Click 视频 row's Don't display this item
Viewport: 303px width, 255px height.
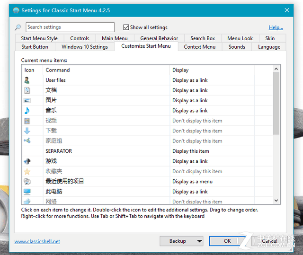[212, 121]
